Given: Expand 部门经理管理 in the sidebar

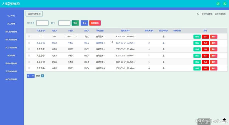Looking at the screenshot, I should pyautogui.click(x=12, y=32).
